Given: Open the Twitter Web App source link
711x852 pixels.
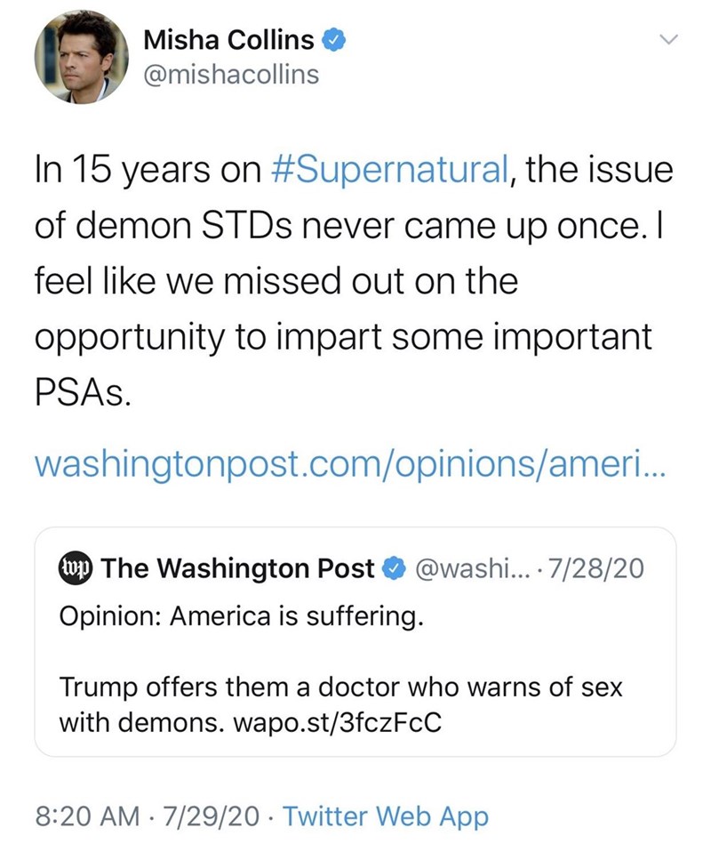Looking at the screenshot, I should click(387, 815).
